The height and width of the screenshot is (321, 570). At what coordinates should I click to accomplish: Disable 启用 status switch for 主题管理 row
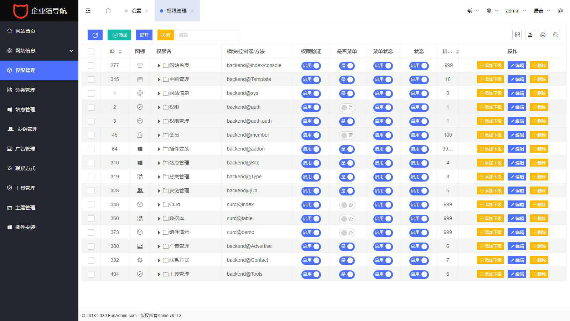[x=419, y=79]
